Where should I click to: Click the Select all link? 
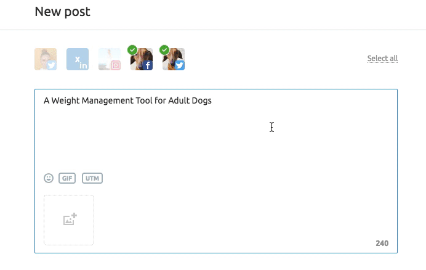(x=382, y=59)
